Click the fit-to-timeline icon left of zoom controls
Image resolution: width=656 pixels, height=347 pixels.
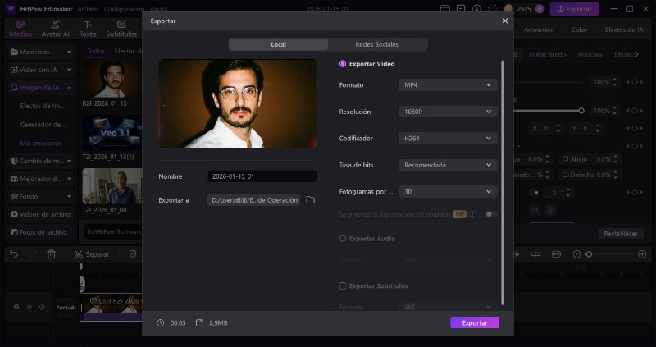(556, 254)
